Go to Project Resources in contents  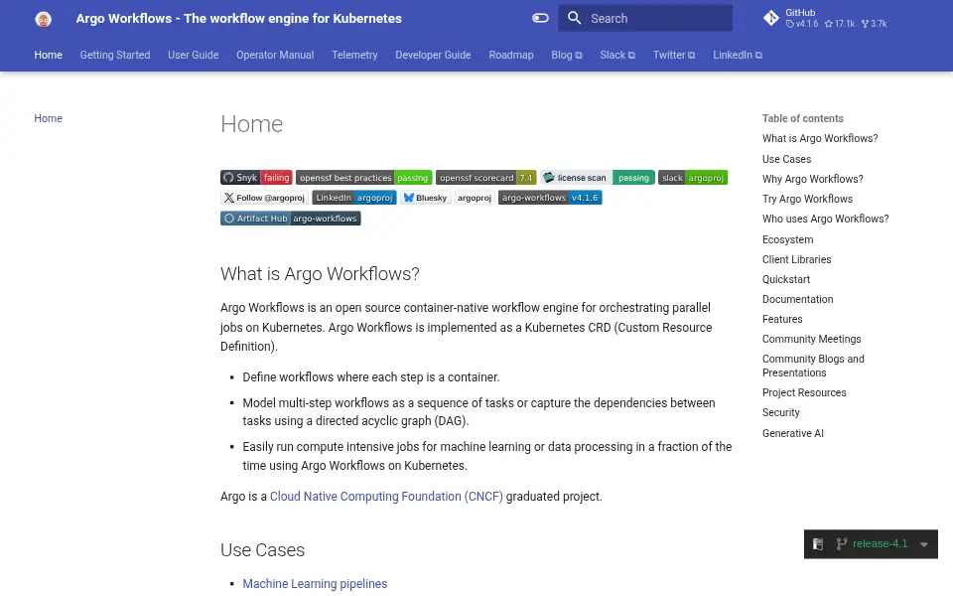[x=804, y=392]
